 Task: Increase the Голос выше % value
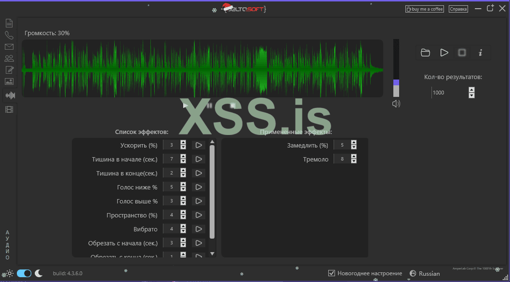click(x=183, y=199)
